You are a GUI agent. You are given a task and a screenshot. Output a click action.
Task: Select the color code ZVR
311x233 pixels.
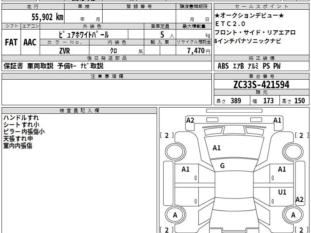tap(65, 51)
